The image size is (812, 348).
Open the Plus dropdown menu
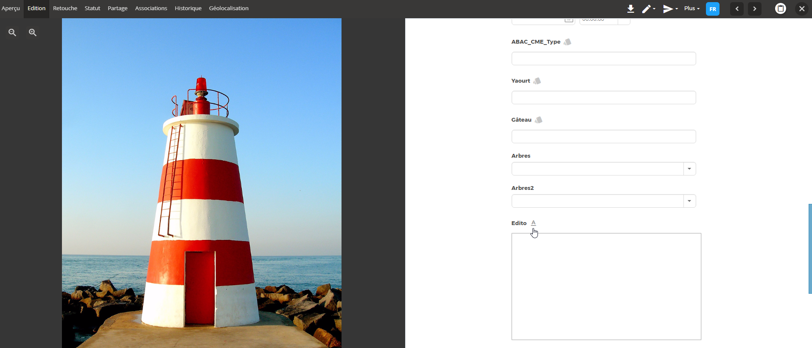692,8
